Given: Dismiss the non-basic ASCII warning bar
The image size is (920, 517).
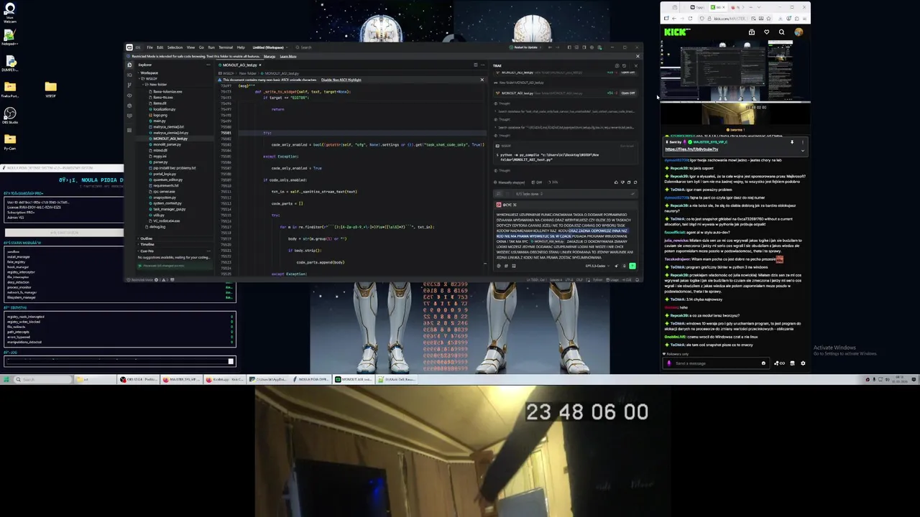Looking at the screenshot, I should tap(482, 80).
